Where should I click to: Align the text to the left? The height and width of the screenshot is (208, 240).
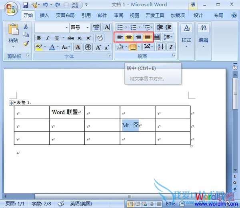click(120, 37)
